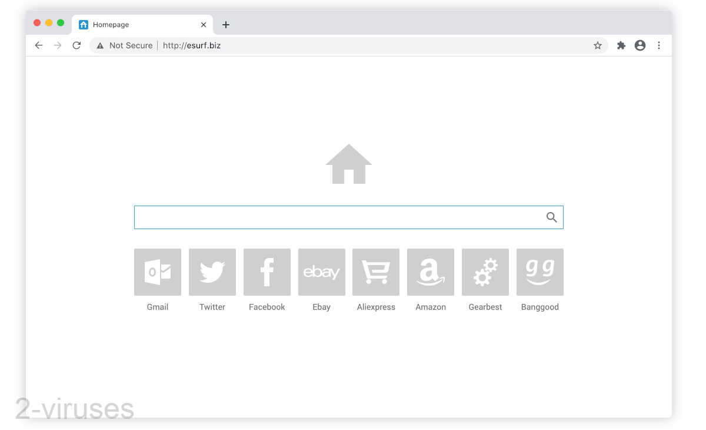Click the large home icon graphic

pos(348,164)
